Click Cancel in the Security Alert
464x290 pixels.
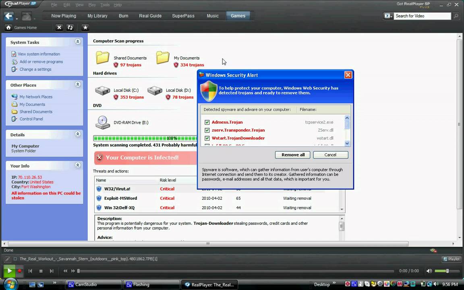point(331,155)
